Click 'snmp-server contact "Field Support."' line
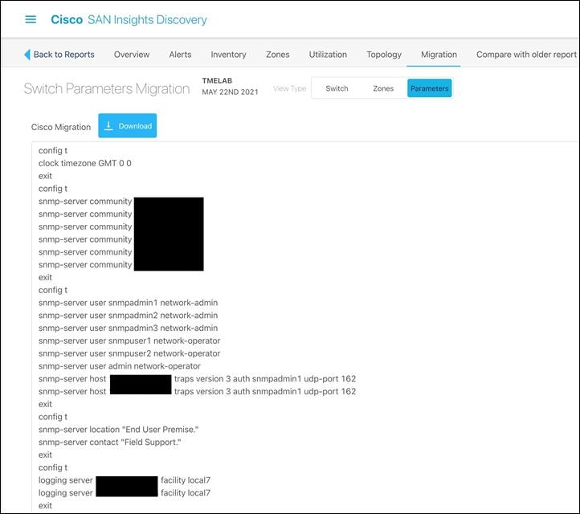The height and width of the screenshot is (514, 580). 109,442
